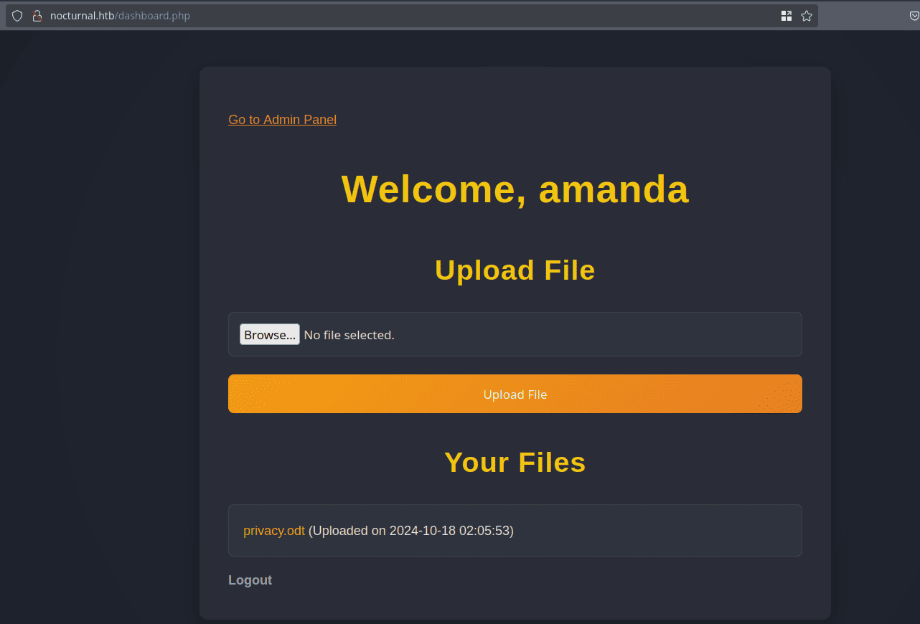Click the Pocket icon in the toolbar
Image resolution: width=920 pixels, height=624 pixels.
[914, 16]
